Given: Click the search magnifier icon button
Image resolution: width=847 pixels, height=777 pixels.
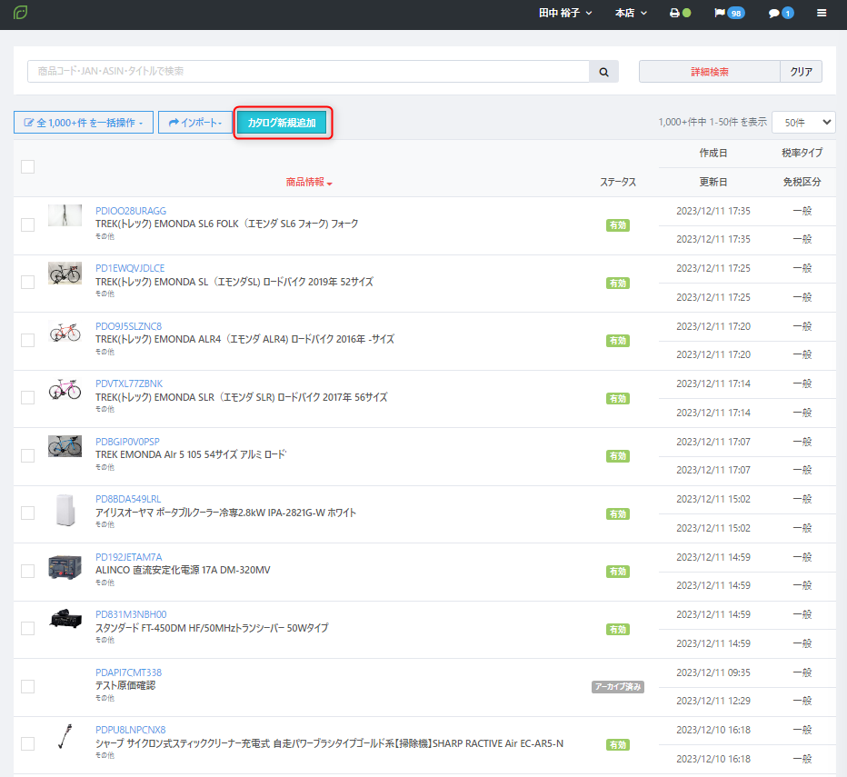Looking at the screenshot, I should [603, 72].
